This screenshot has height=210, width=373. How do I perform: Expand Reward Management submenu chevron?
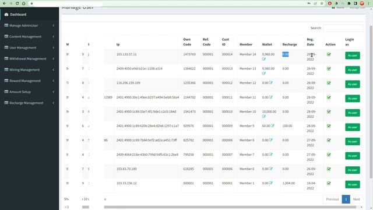point(53,80)
